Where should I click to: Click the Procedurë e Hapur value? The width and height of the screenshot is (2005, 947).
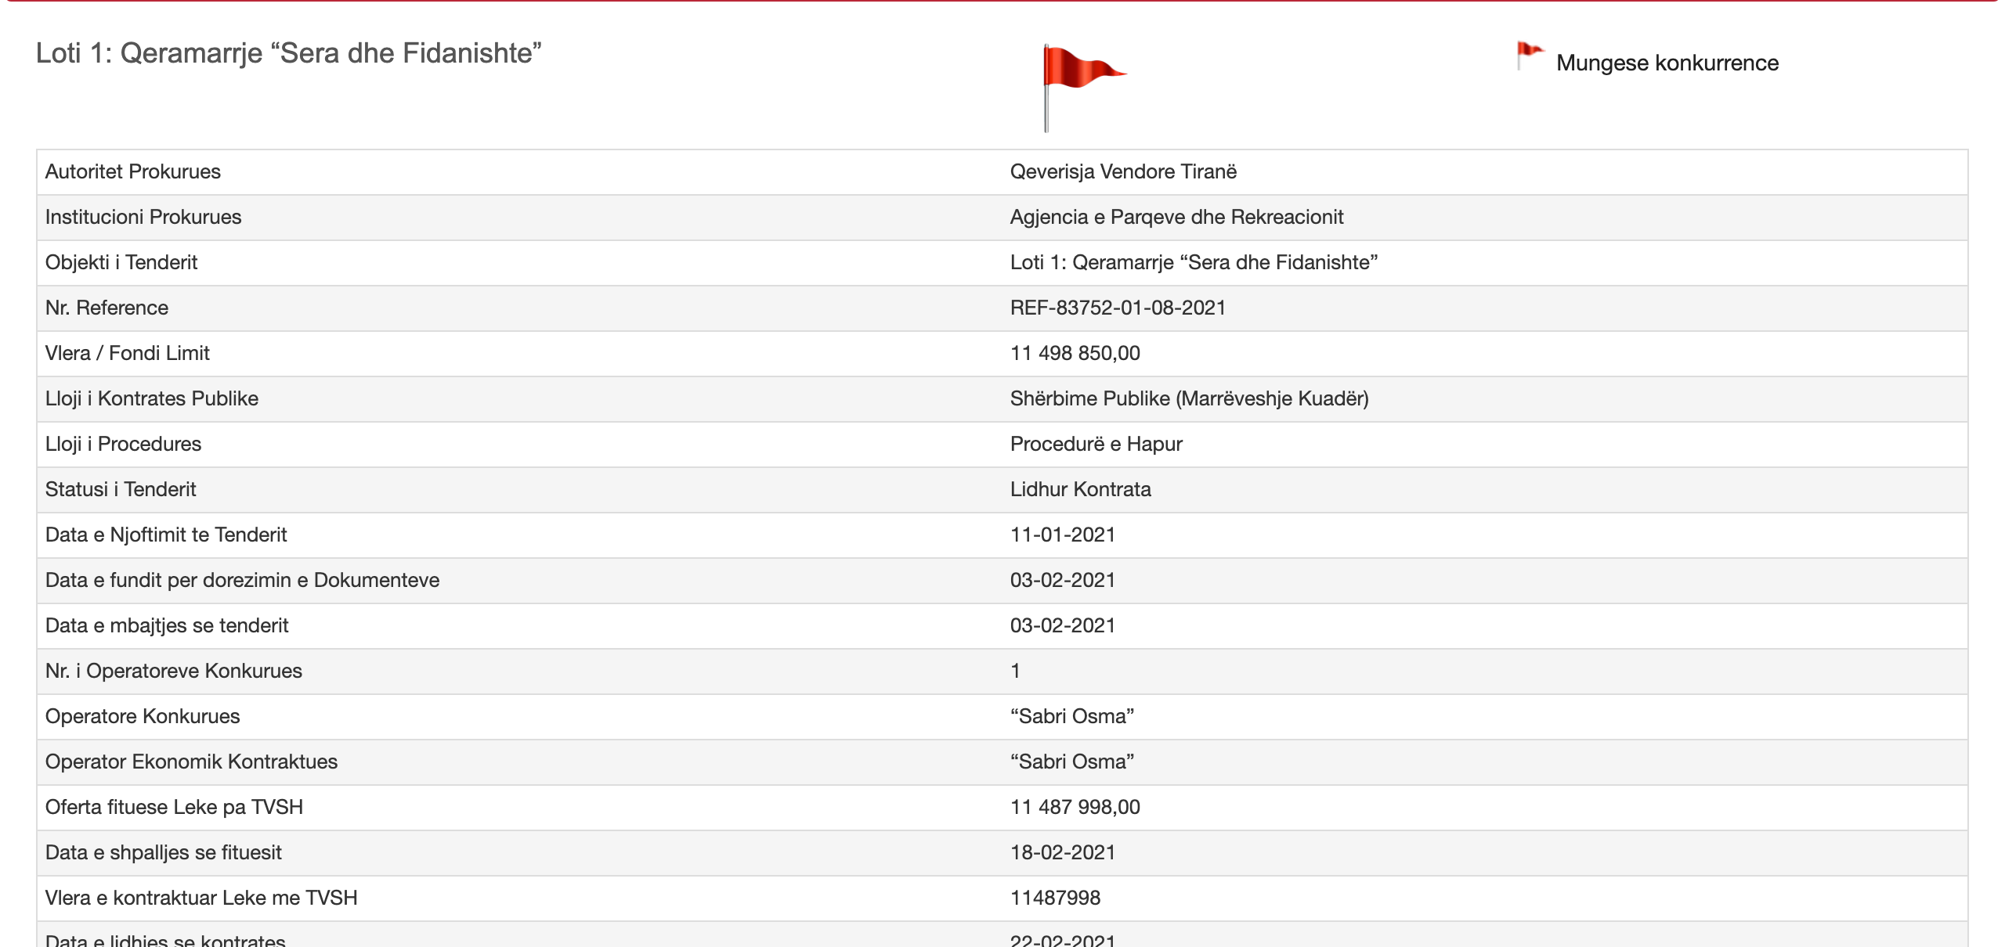[1096, 444]
